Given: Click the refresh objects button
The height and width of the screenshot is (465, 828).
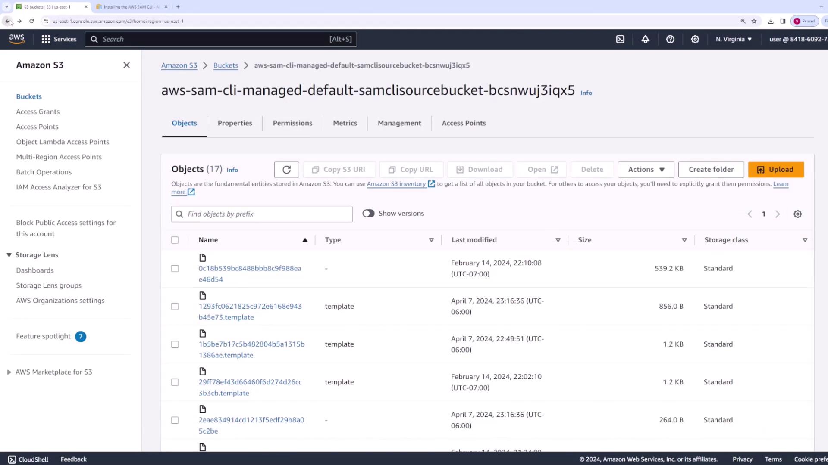Looking at the screenshot, I should (x=286, y=170).
